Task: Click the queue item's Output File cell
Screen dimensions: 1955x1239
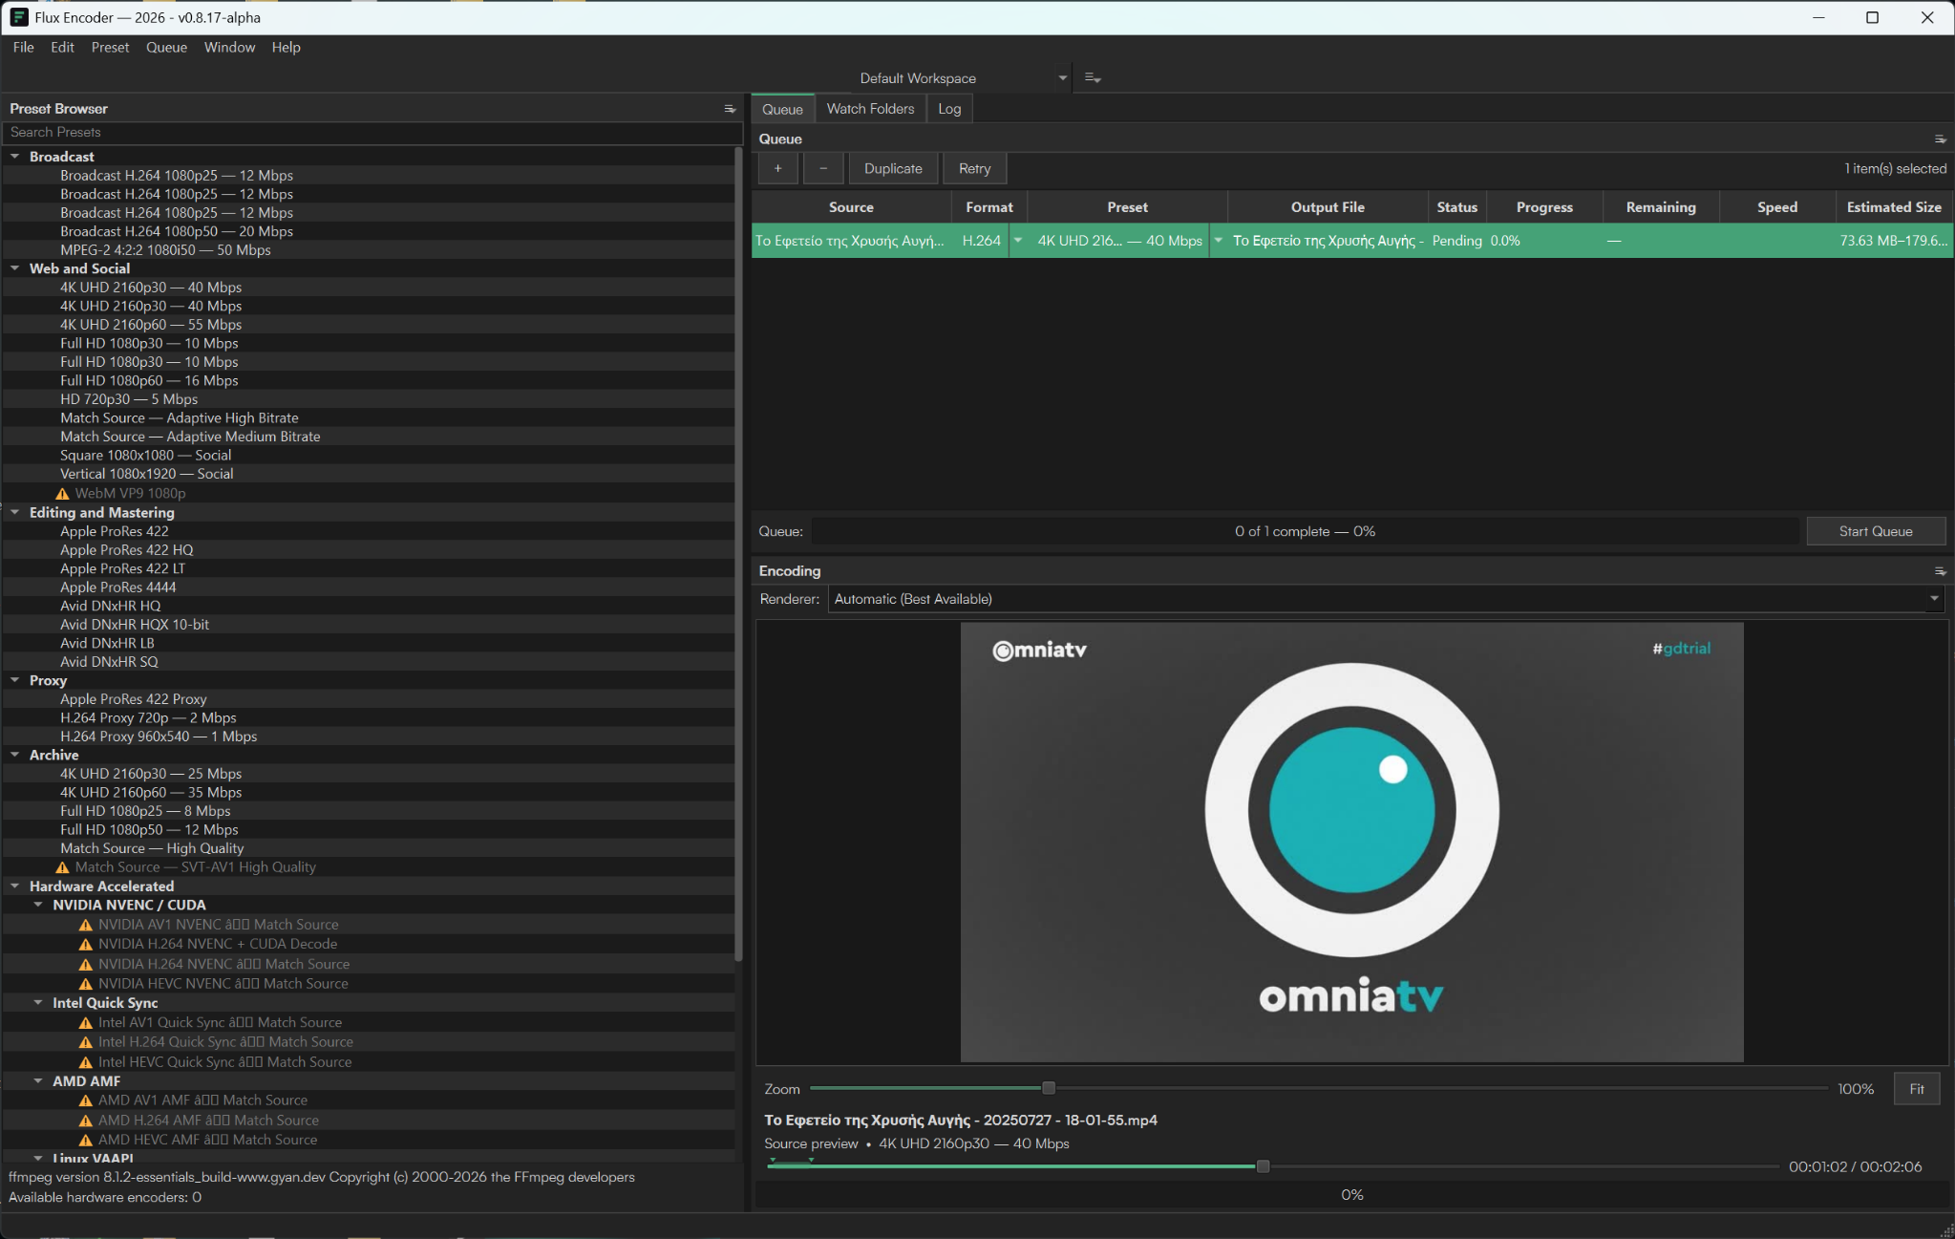Action: pyautogui.click(x=1328, y=241)
